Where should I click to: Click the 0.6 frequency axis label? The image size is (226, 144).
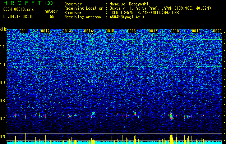(3, 137)
